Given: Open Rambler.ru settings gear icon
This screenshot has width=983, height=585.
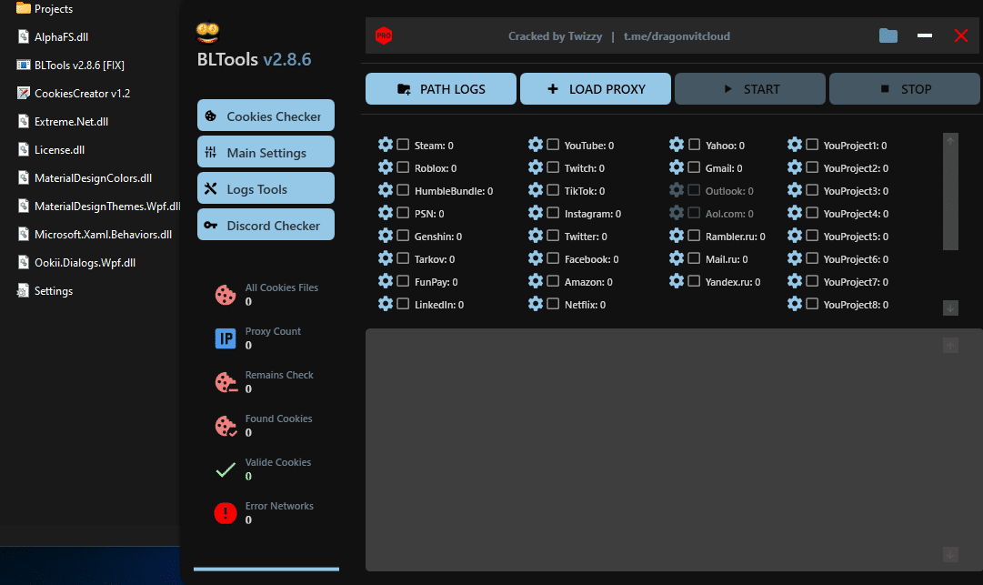Looking at the screenshot, I should (677, 236).
